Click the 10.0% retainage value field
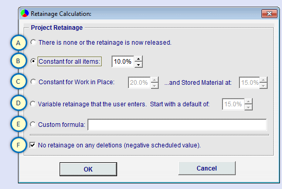This screenshot has width=282, height=189. pyautogui.click(x=123, y=62)
